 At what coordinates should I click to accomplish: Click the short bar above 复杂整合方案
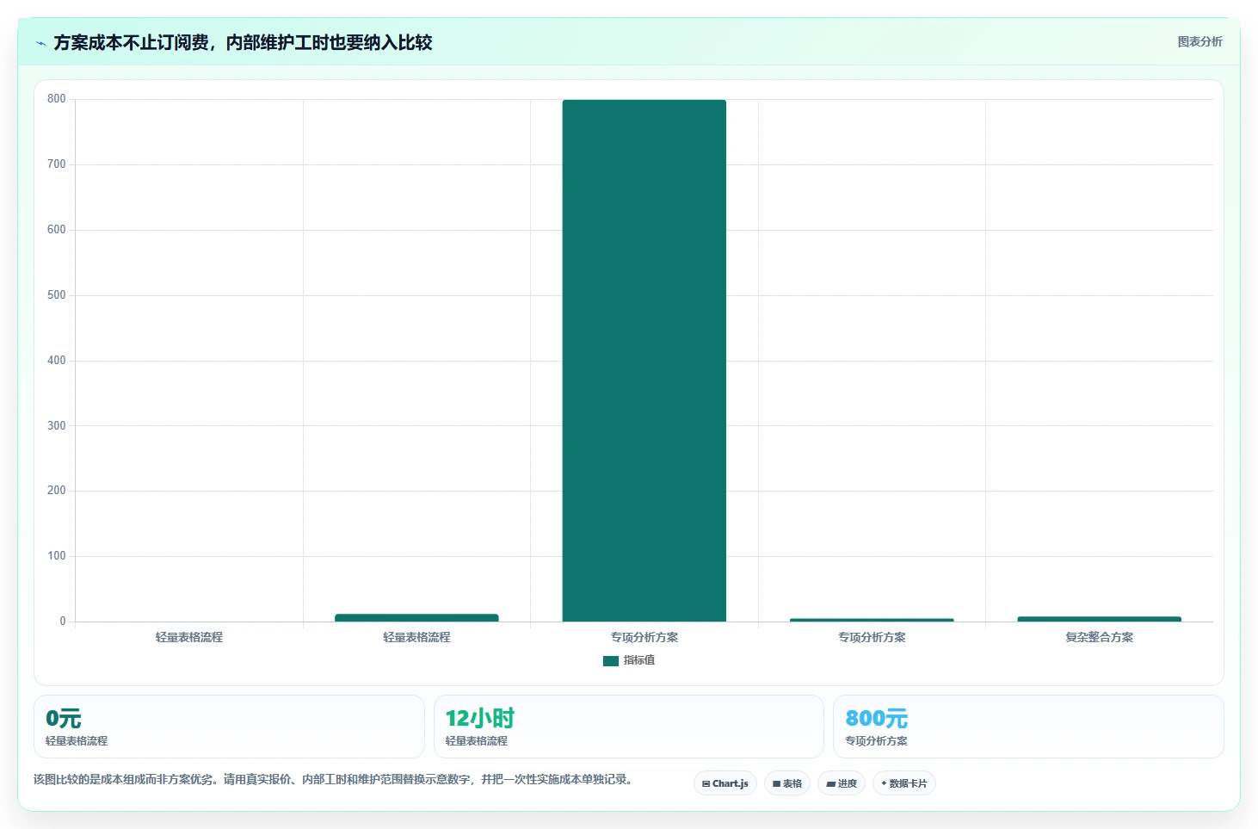point(1099,619)
